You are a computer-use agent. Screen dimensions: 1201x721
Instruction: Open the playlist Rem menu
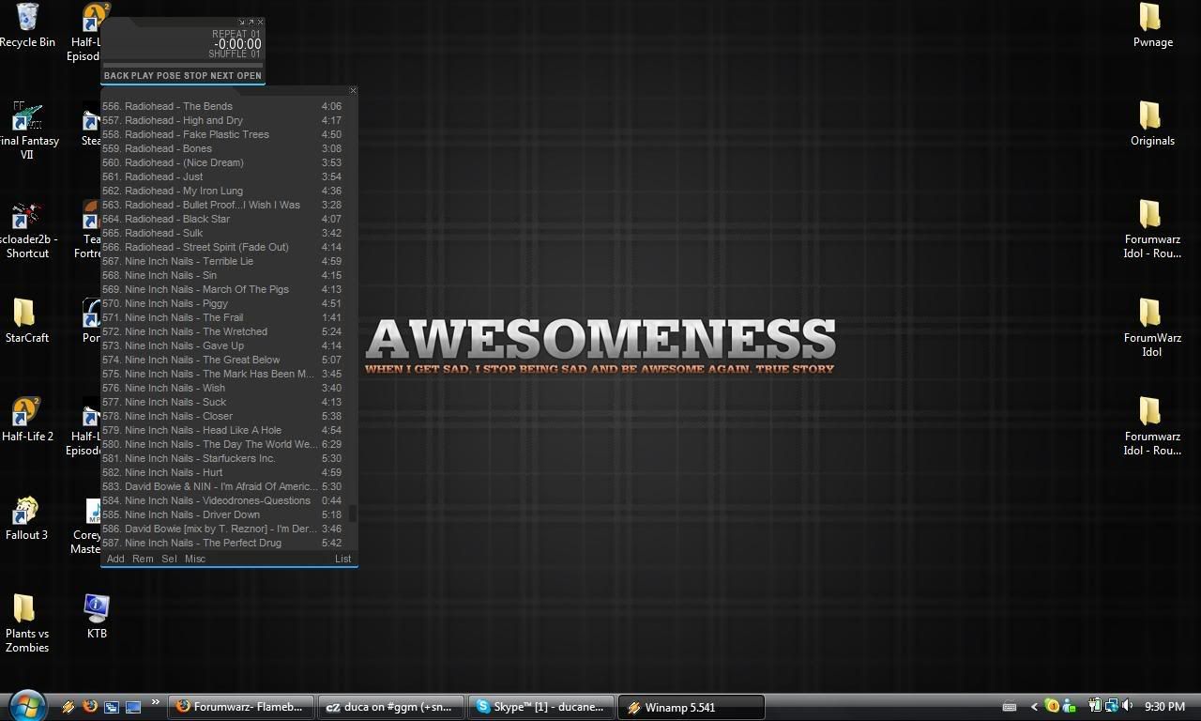[143, 559]
